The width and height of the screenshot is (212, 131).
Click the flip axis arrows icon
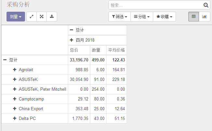point(31,17)
